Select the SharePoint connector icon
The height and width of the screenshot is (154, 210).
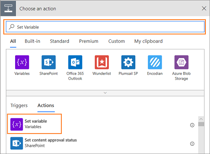tap(49, 62)
